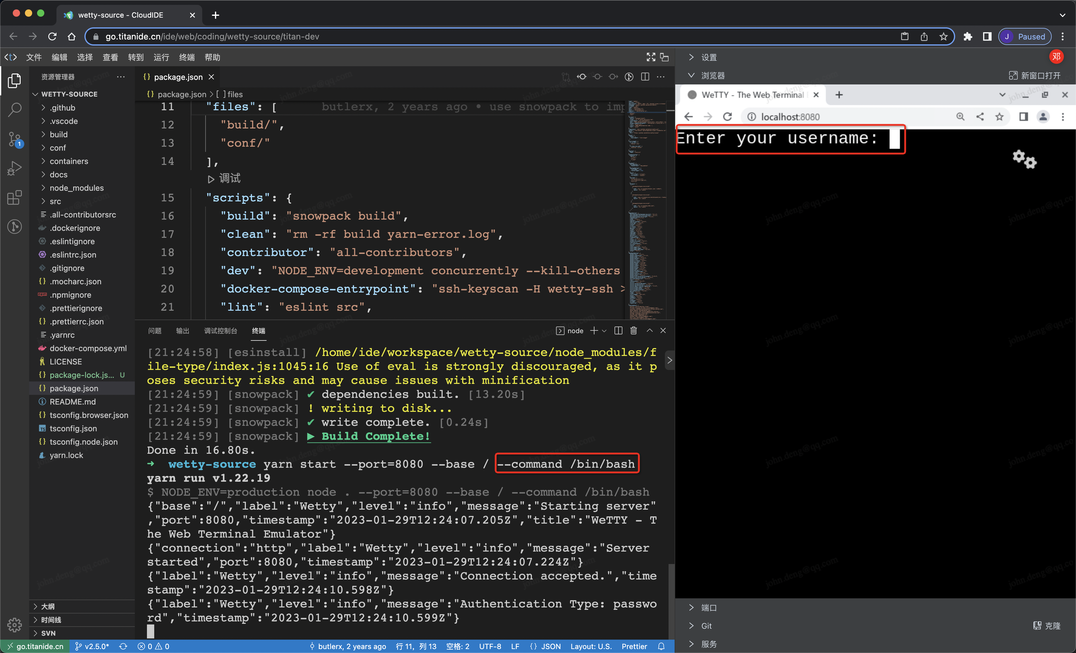The image size is (1076, 653).
Task: Click the notifications bell in status bar
Action: (x=661, y=646)
